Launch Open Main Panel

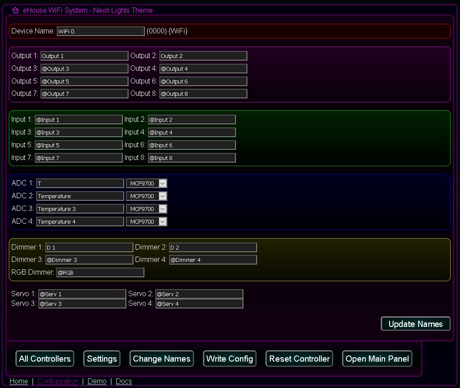pos(377,359)
